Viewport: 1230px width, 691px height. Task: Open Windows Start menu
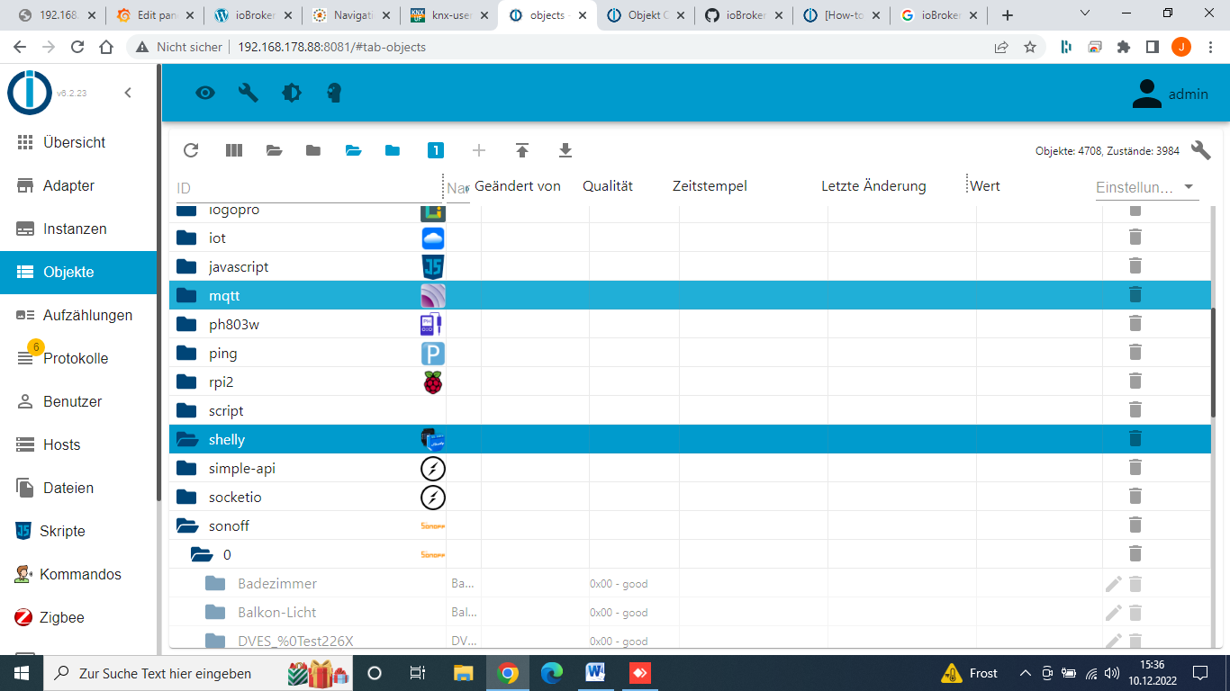point(21,673)
